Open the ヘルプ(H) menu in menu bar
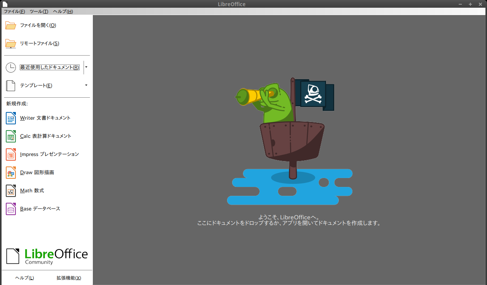487x285 pixels. click(x=63, y=12)
